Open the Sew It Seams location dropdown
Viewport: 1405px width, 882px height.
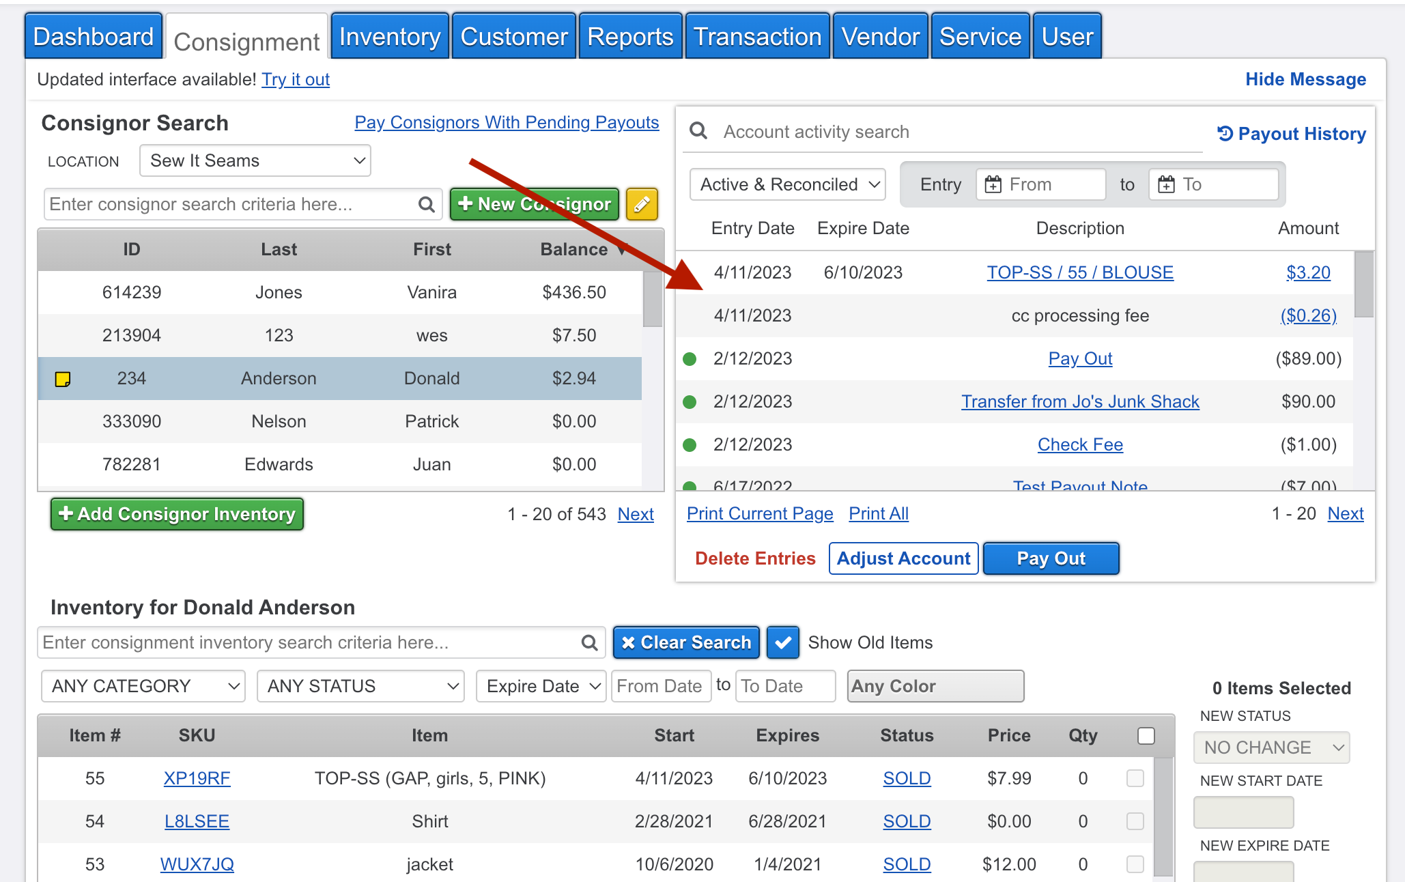pos(255,161)
